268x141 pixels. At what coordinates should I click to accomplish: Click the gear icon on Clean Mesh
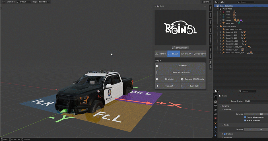(x=157, y=66)
